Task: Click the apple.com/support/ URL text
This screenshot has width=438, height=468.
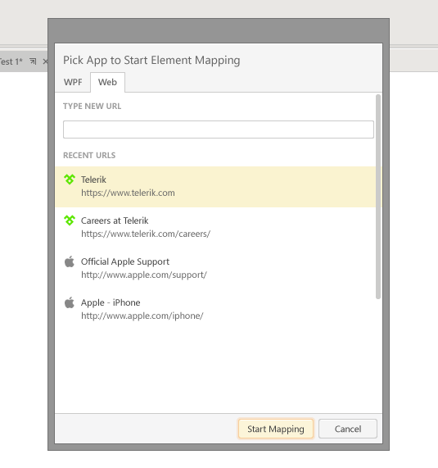Action: click(x=144, y=275)
